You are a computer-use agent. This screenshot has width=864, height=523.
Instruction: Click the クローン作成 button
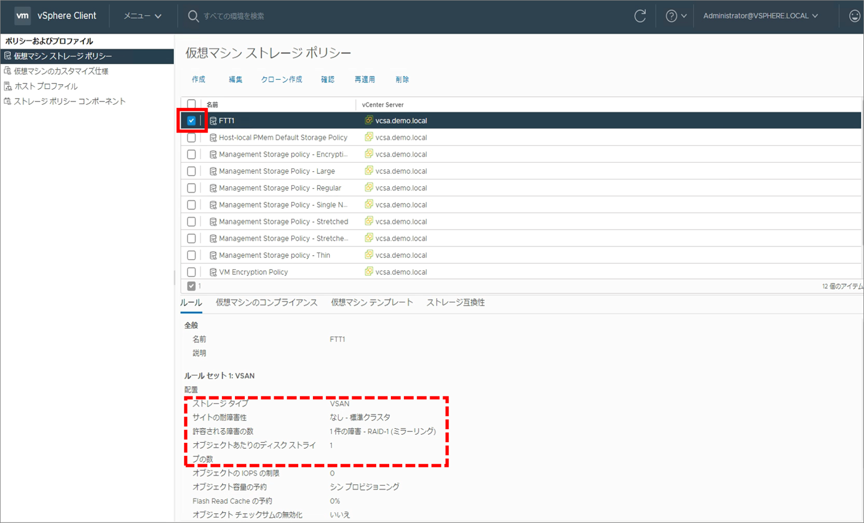(281, 80)
